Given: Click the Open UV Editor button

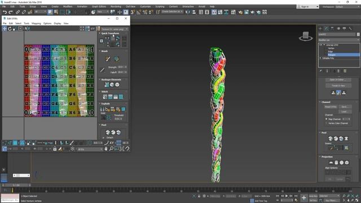Looking at the screenshot, I should [338, 80].
